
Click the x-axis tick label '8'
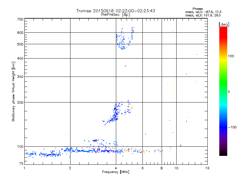pos(162,168)
